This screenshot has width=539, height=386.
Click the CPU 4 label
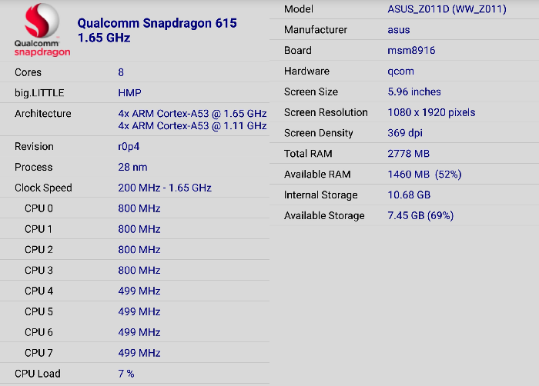[x=38, y=291]
